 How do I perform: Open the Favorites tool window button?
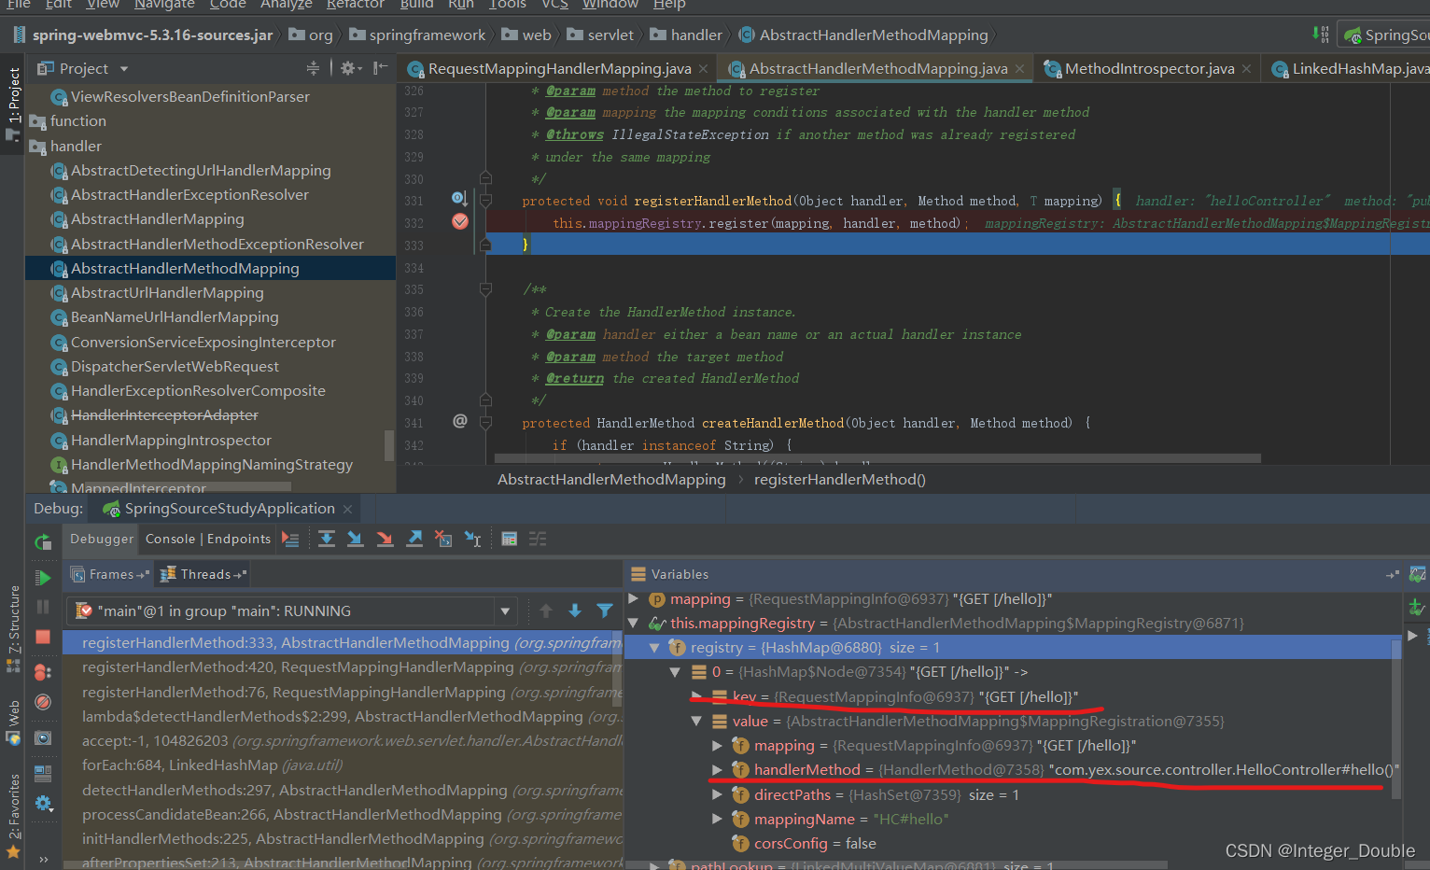coord(13,815)
